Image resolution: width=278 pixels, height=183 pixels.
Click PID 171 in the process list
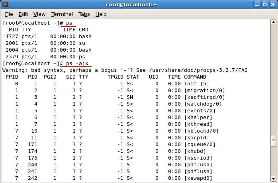(x=33, y=144)
